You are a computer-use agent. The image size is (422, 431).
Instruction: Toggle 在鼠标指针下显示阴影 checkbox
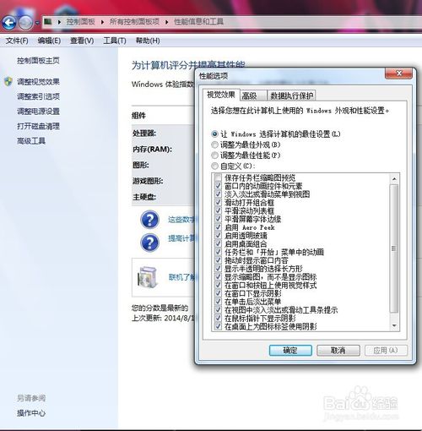point(218,319)
